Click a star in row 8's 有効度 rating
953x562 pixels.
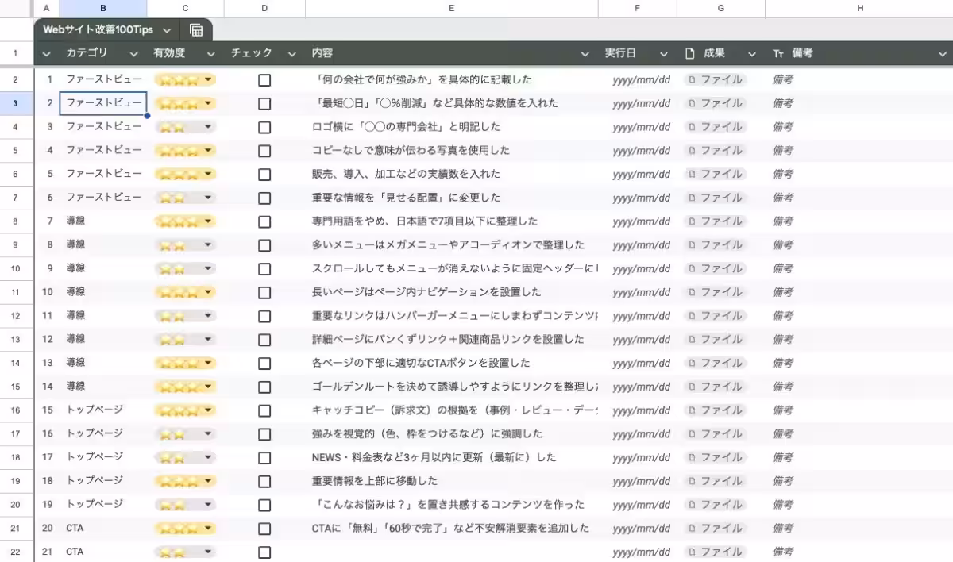pos(167,221)
